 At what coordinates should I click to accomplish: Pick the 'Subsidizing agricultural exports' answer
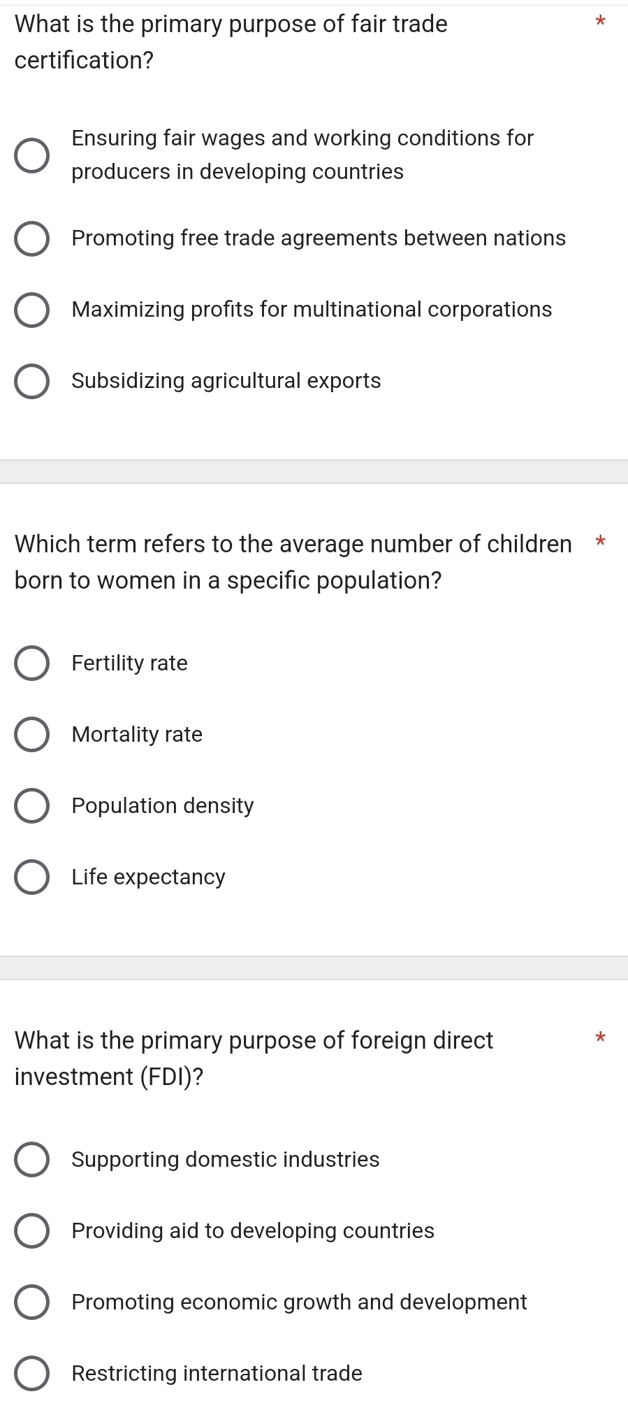[x=32, y=382]
